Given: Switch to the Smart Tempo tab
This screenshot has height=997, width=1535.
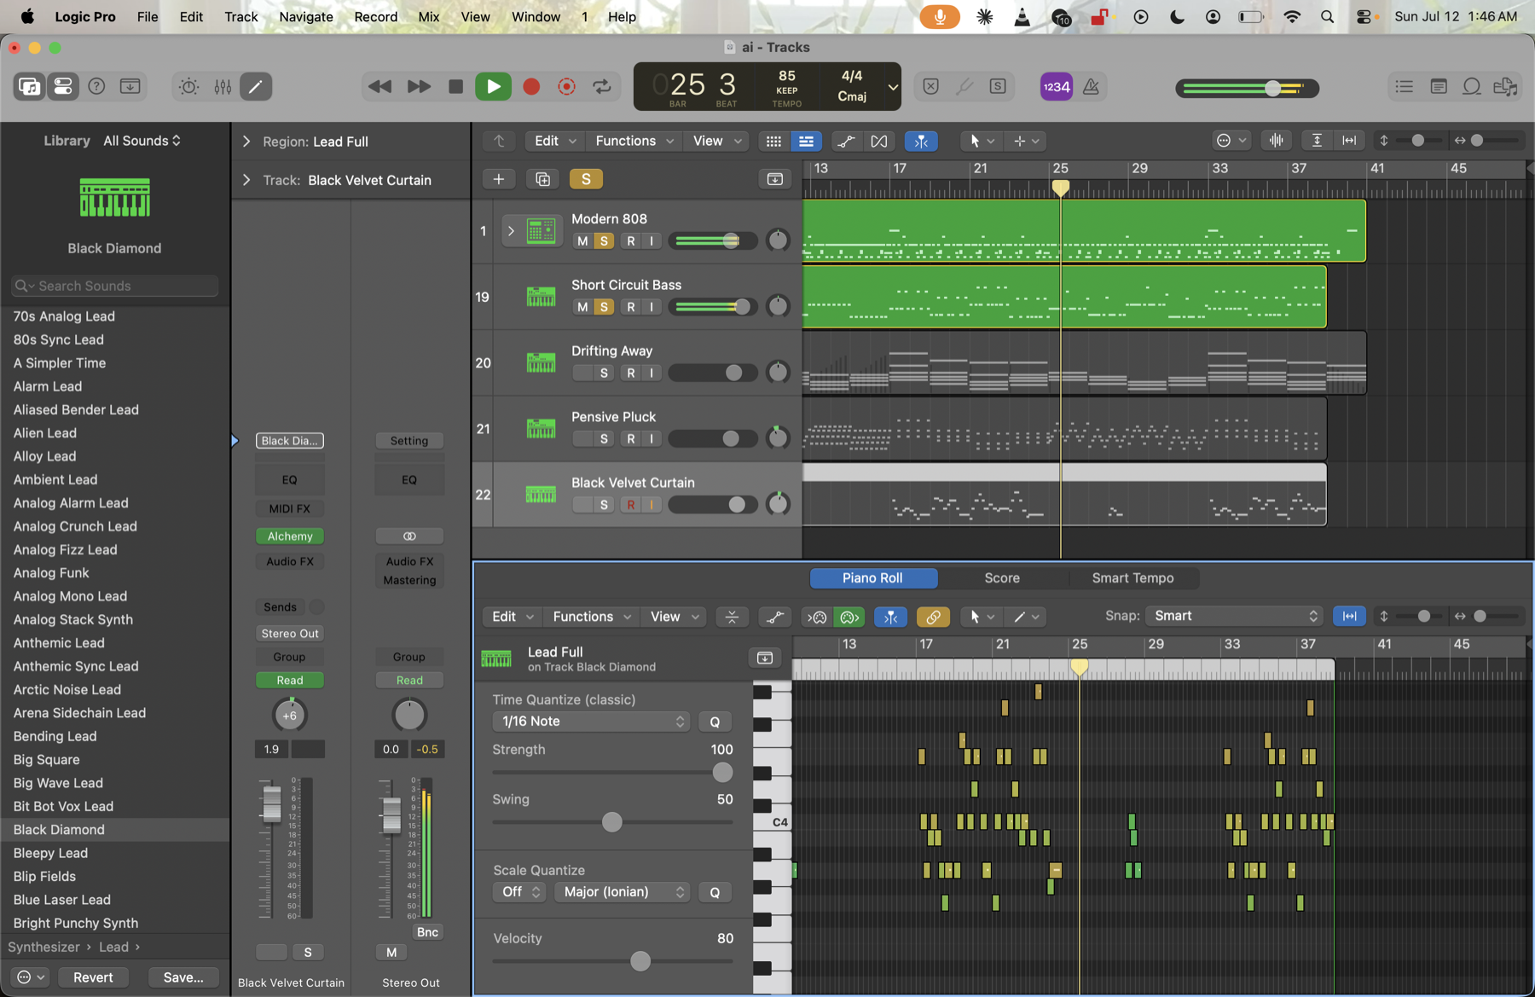Looking at the screenshot, I should tap(1132, 578).
